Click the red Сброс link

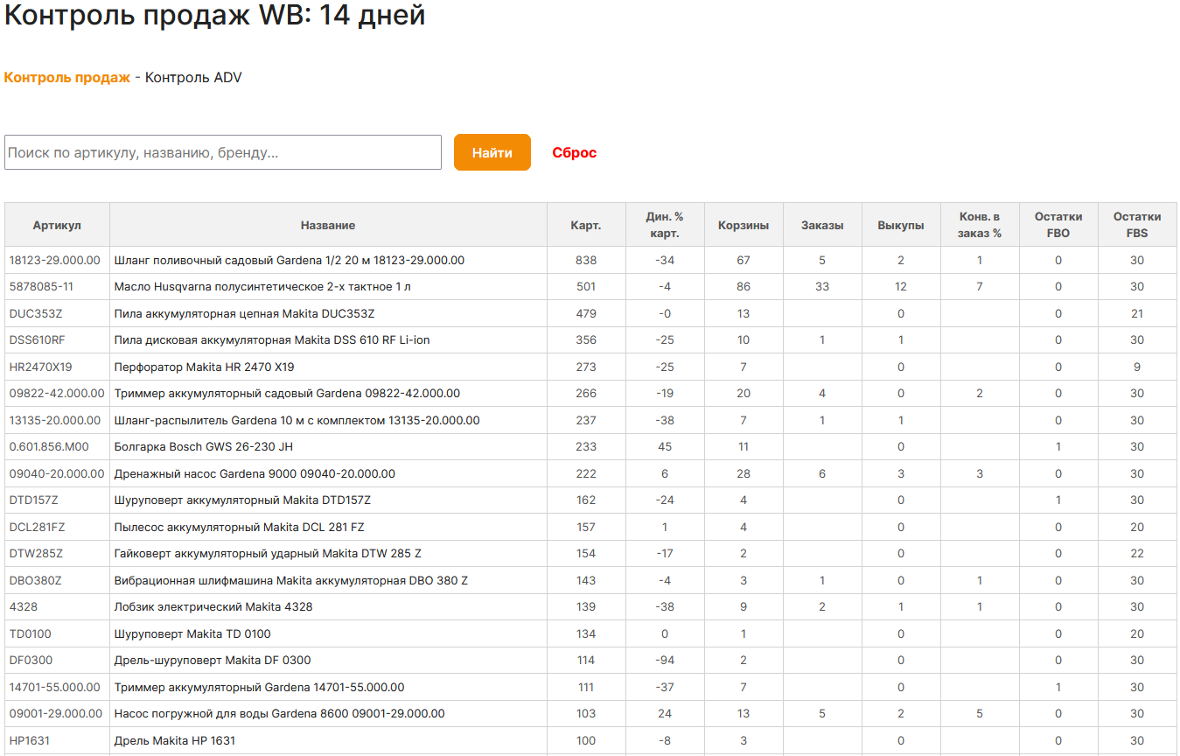pyautogui.click(x=575, y=152)
